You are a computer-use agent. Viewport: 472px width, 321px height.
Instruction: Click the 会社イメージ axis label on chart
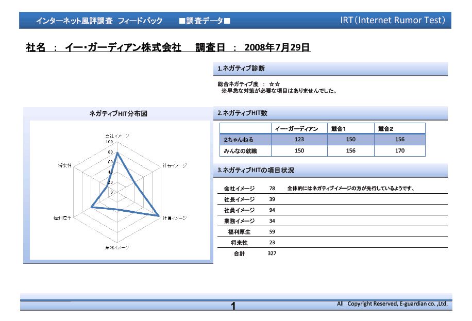click(117, 136)
